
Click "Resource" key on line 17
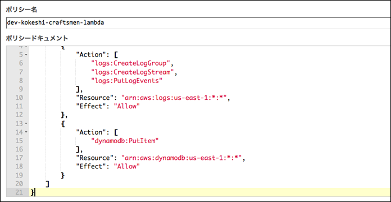tap(95, 158)
